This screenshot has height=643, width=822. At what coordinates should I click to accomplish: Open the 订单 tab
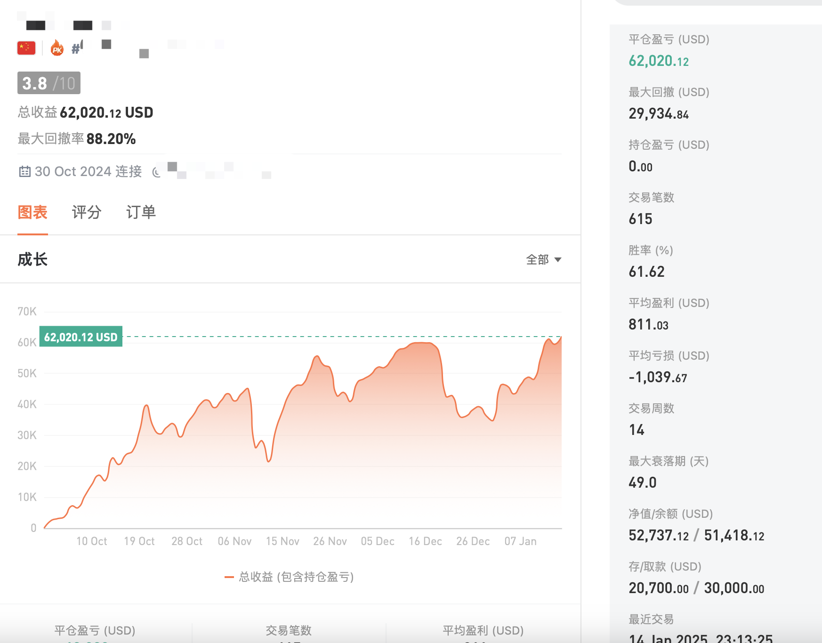pyautogui.click(x=141, y=212)
